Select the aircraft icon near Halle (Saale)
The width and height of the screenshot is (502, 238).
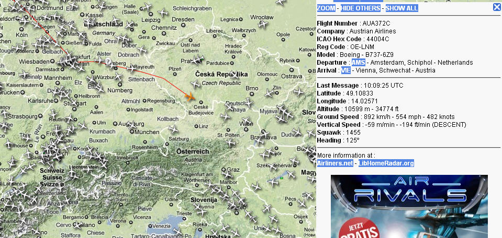146,6
